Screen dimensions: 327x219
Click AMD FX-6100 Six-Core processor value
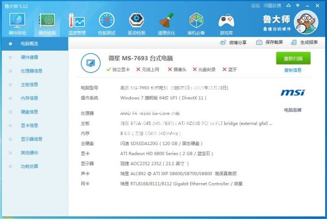[150, 113]
